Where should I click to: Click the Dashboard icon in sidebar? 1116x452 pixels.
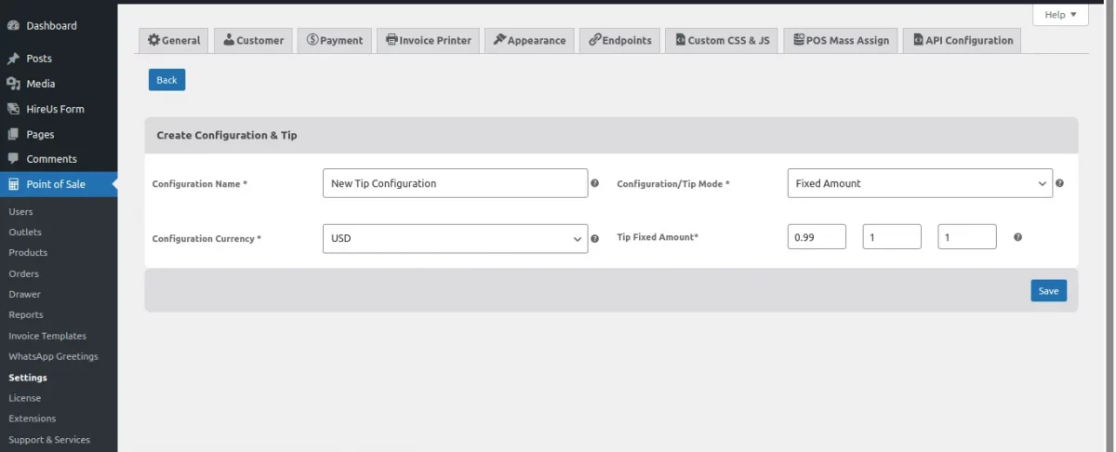pos(13,26)
